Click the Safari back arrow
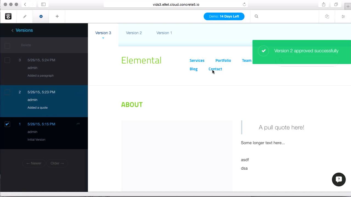The image size is (351, 197). tap(25, 4)
